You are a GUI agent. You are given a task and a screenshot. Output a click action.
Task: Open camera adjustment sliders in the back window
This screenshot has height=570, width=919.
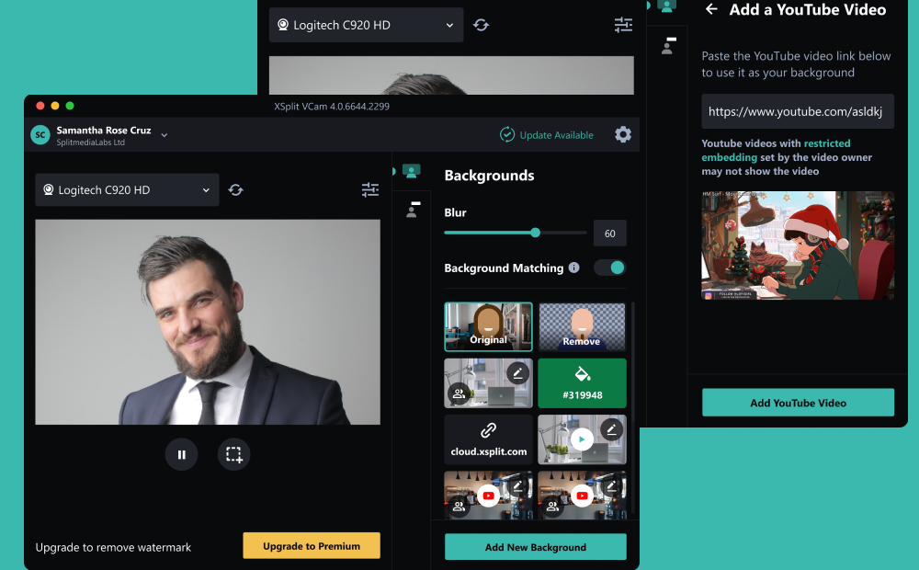tap(623, 25)
